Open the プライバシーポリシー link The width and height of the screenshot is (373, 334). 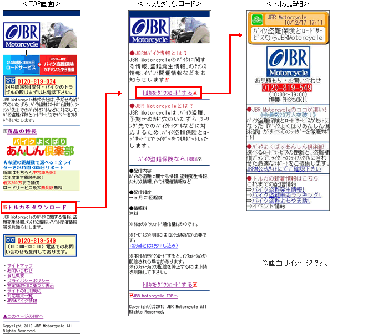[28, 281]
